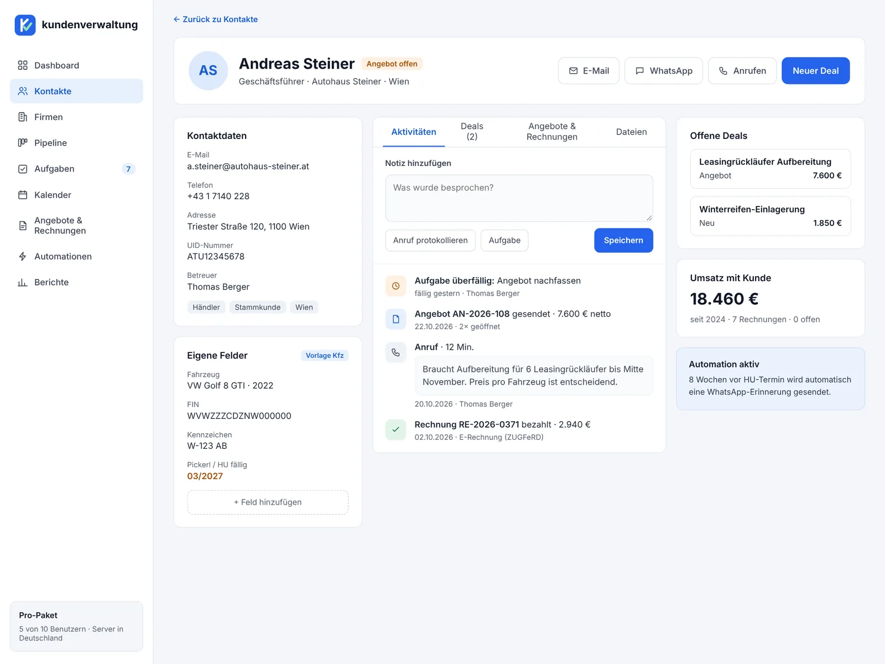Image resolution: width=885 pixels, height=664 pixels.
Task: Select the Angebote & Rechnungen tab
Action: pos(551,132)
